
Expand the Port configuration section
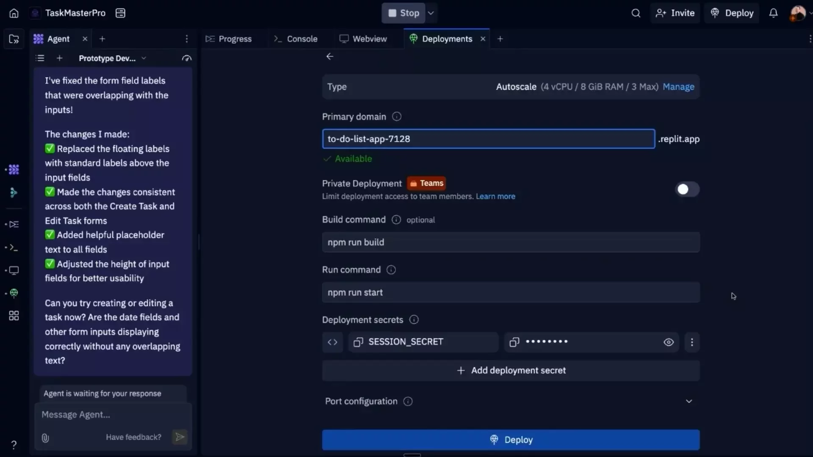[689, 401]
